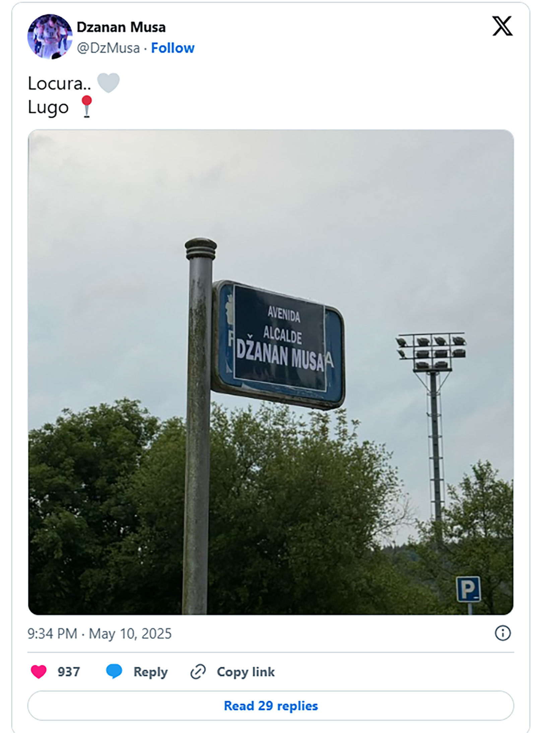Open Dzanan Musa's profile avatar
The width and height of the screenshot is (536, 733).
[50, 36]
